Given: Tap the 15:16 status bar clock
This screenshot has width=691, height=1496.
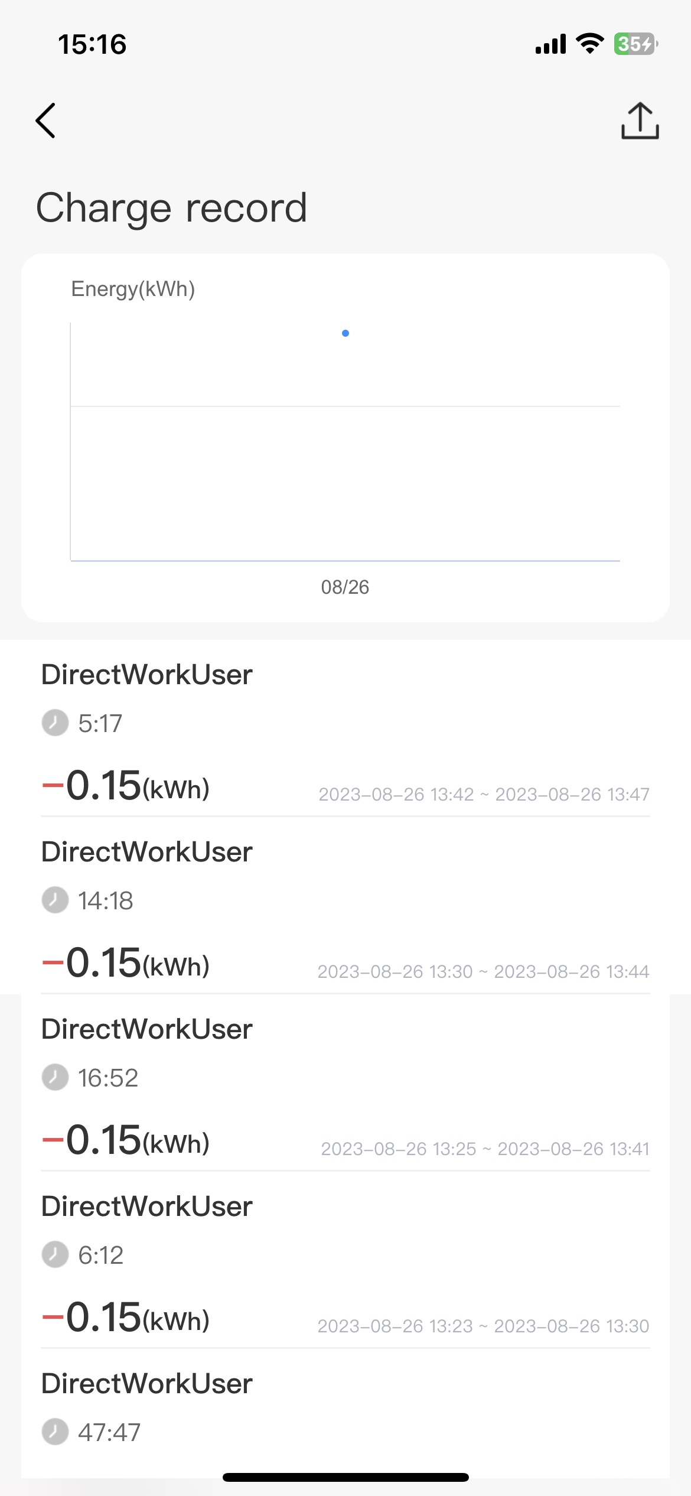Looking at the screenshot, I should [x=92, y=45].
